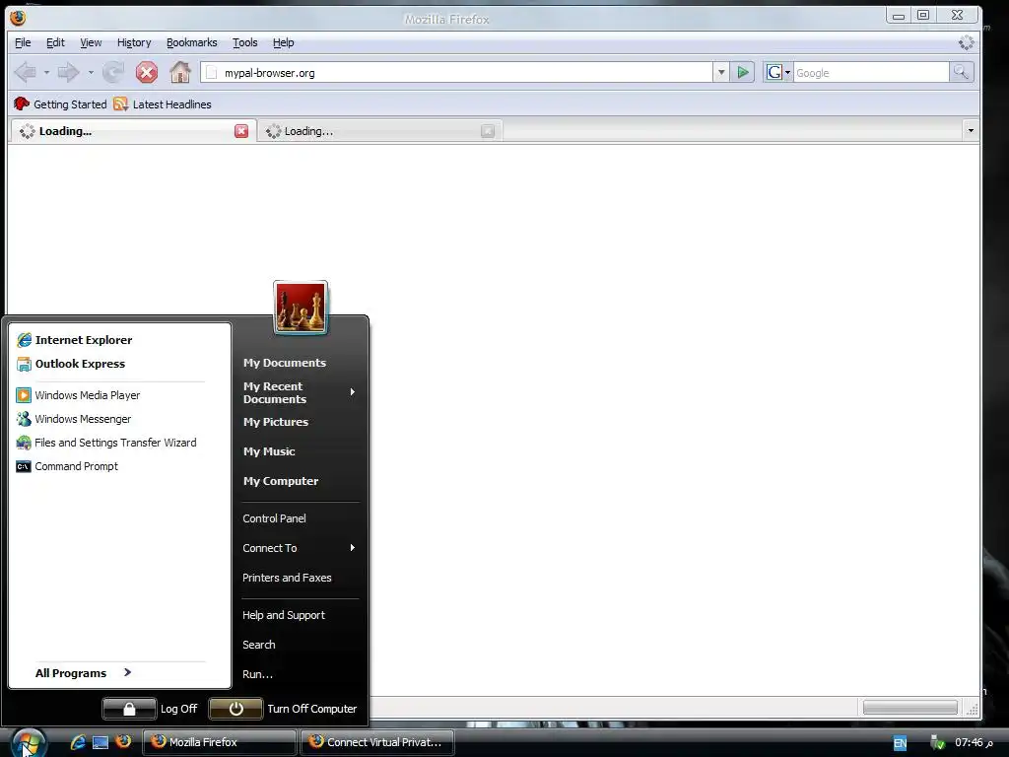
Task: Open the Help menu
Action: click(283, 42)
